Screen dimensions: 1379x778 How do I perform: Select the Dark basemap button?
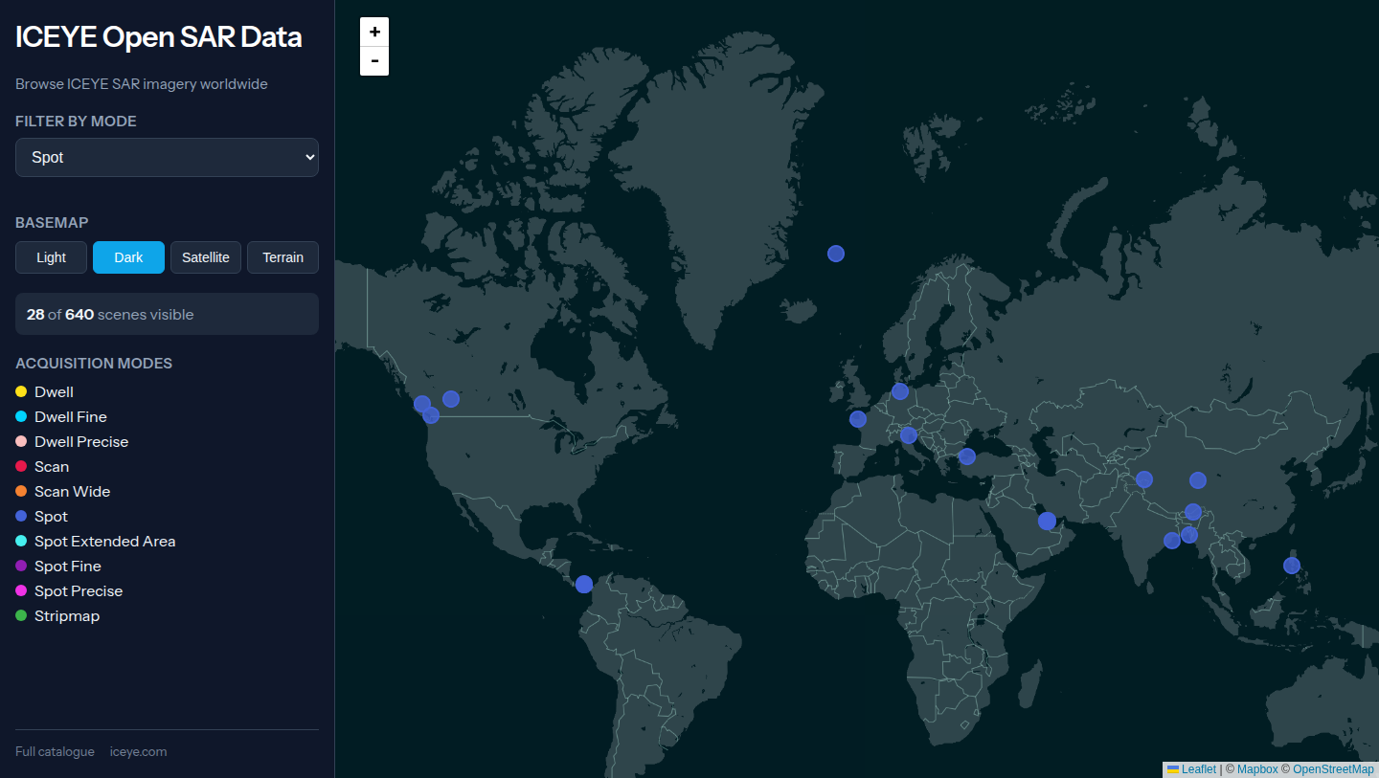[128, 257]
